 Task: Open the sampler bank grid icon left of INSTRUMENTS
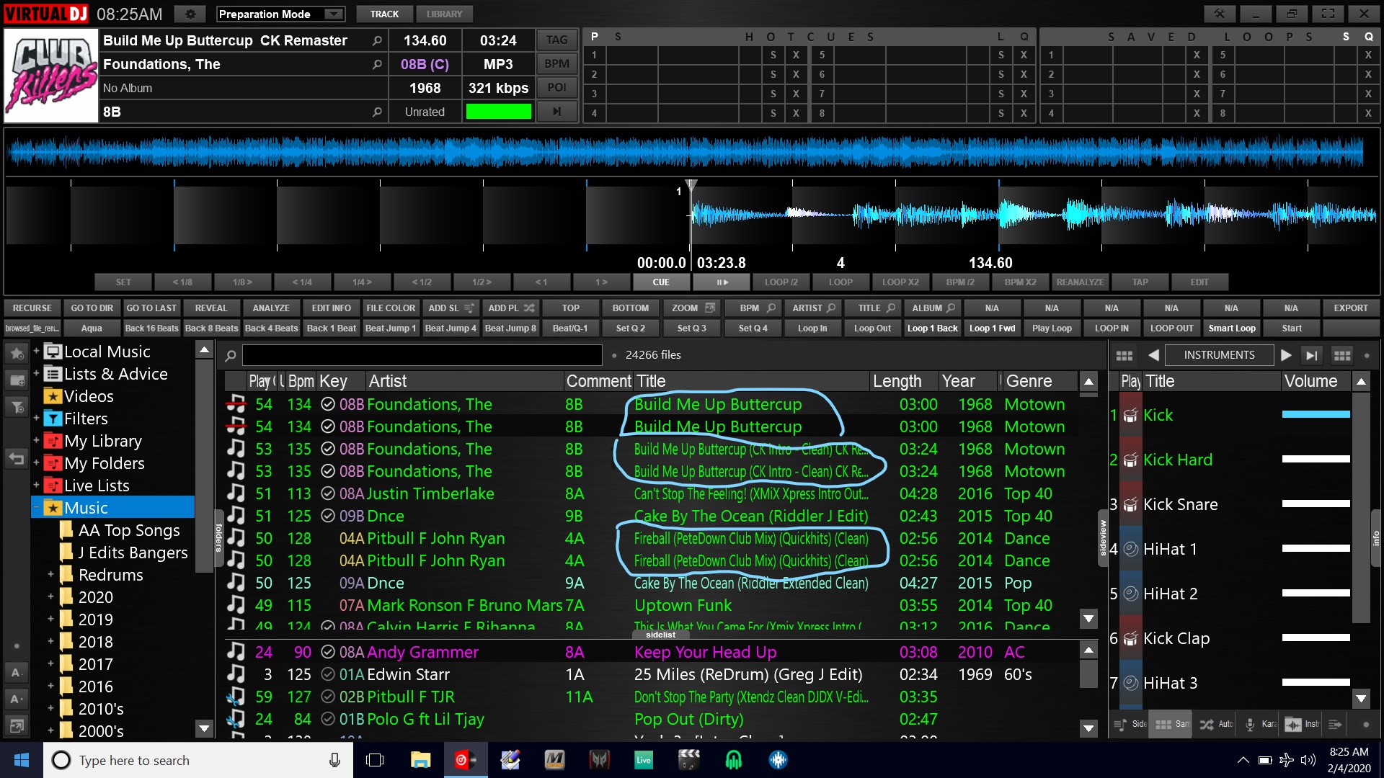tap(1124, 355)
